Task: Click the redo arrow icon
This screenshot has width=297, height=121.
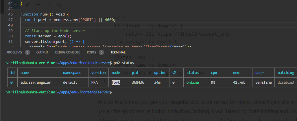Action: pyautogui.click(x=48, y=5)
